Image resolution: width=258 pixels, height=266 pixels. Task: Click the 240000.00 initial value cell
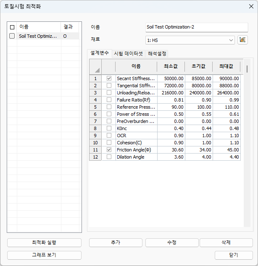[199, 93]
